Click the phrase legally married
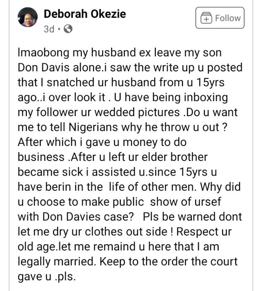Screen dimensions: 262x291 (56, 262)
